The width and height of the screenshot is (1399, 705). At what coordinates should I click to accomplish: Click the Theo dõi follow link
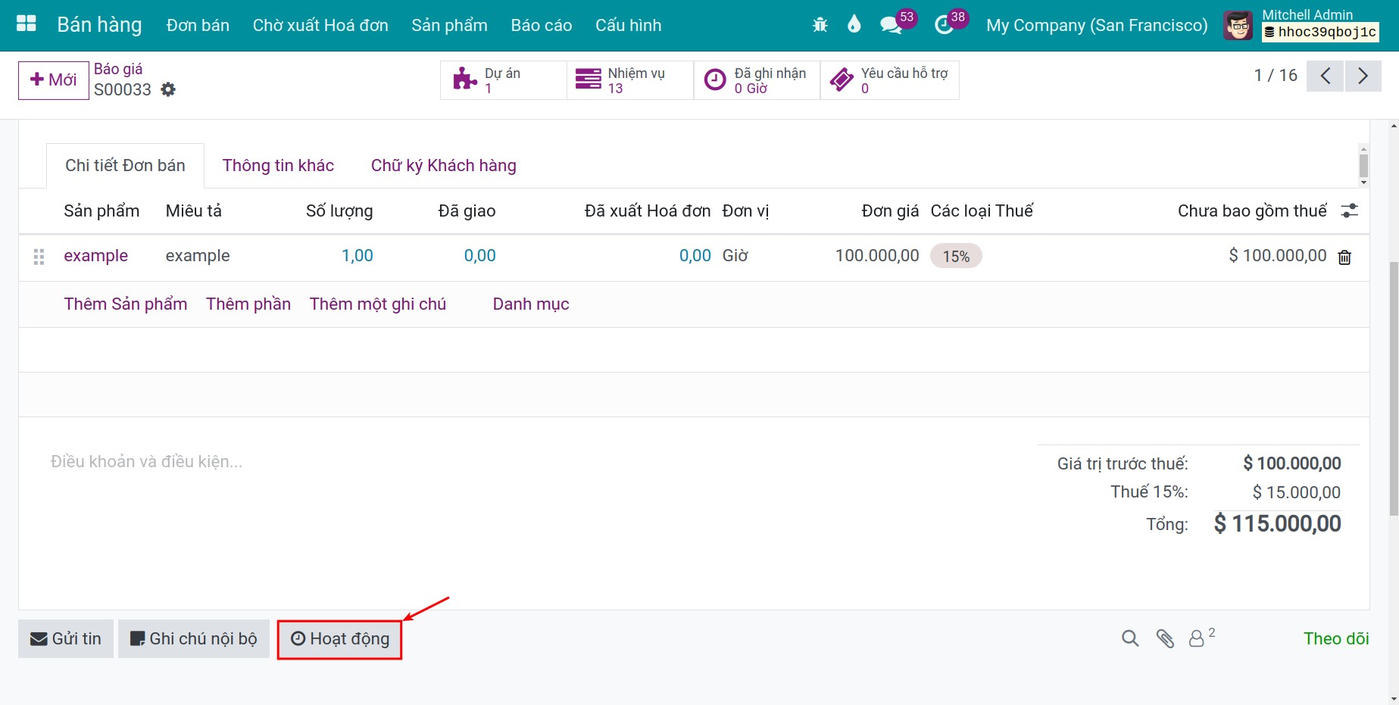point(1336,639)
